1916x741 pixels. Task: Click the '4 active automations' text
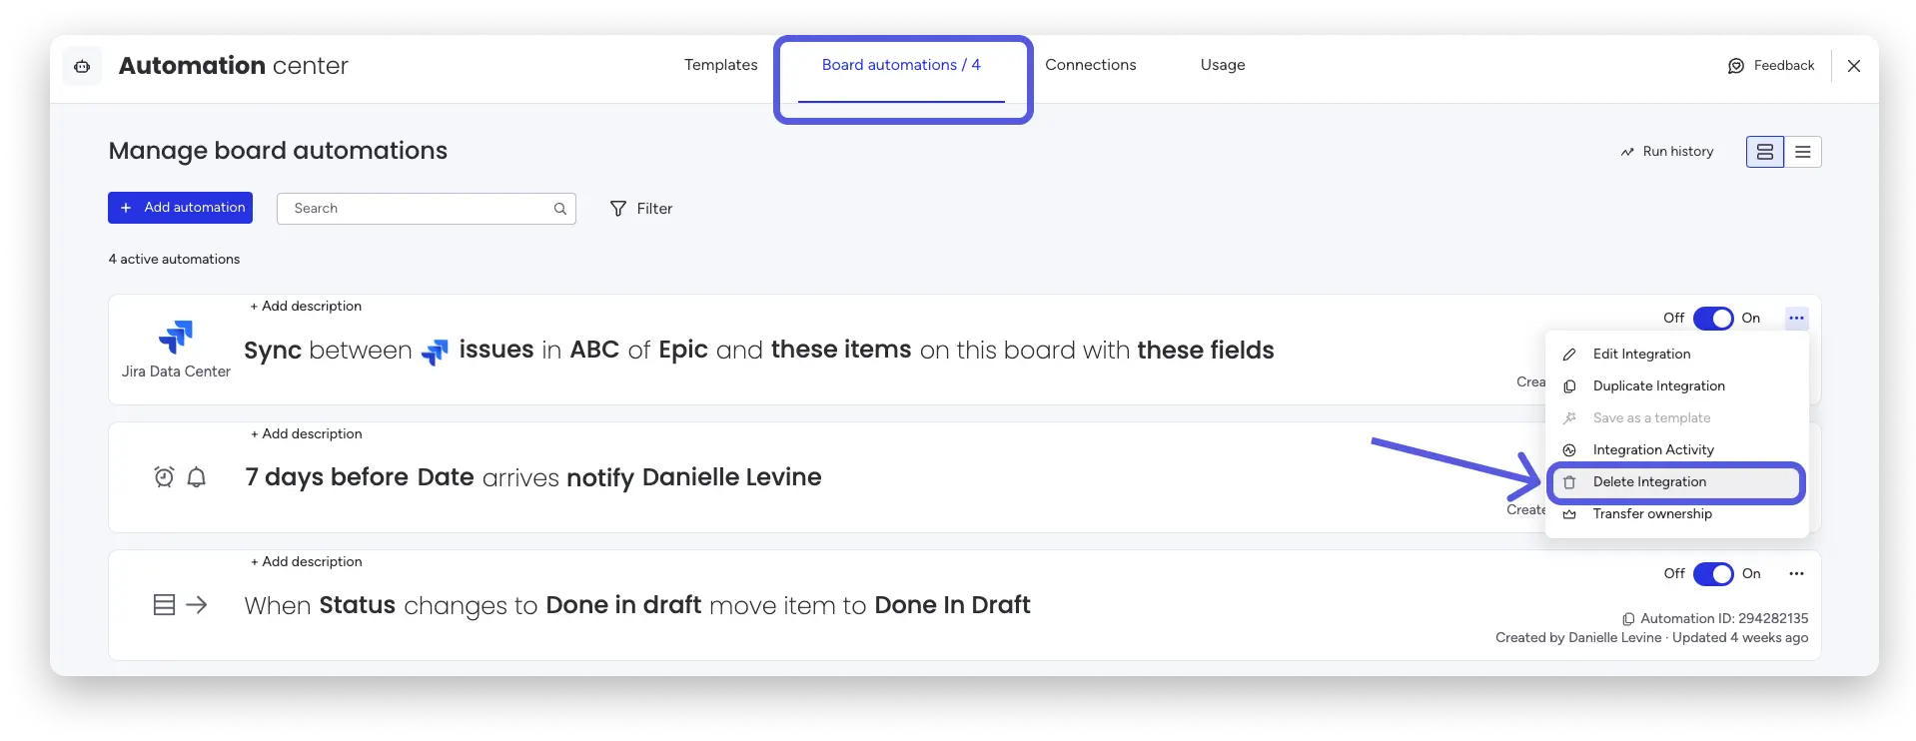coord(174,260)
